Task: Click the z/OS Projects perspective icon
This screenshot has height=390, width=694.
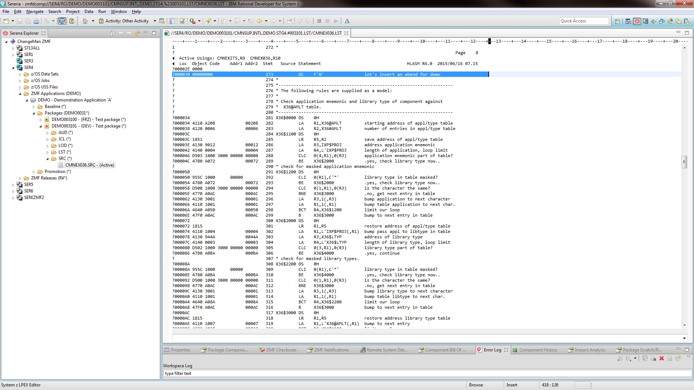Action: coord(628,21)
